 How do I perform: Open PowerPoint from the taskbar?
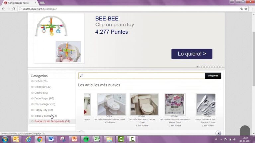[74, 139]
